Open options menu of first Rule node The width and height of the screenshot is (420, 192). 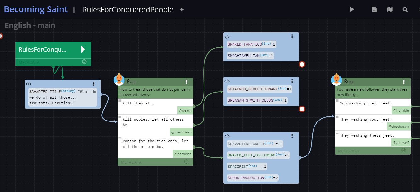187,82
